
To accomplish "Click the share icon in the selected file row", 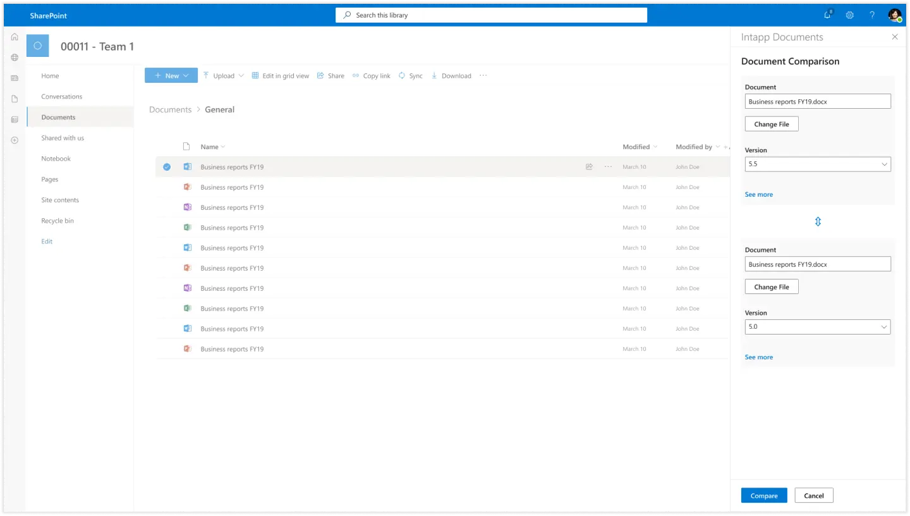I will click(x=589, y=167).
